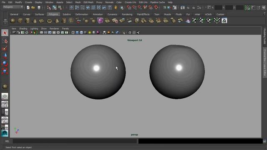The width and height of the screenshot is (267, 150).
Task: Open the viewport Show menu
Action: 44,29
